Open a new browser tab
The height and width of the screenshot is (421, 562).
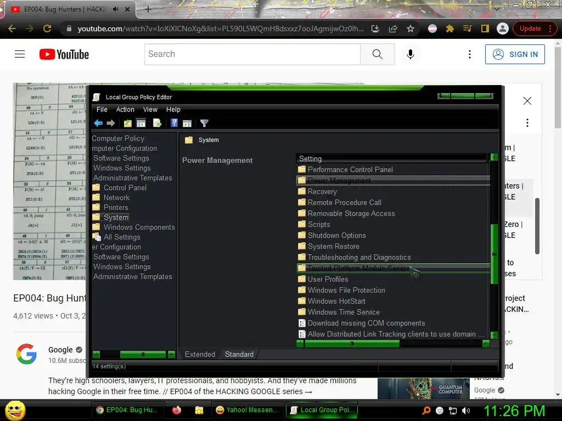pyautogui.click(x=148, y=10)
